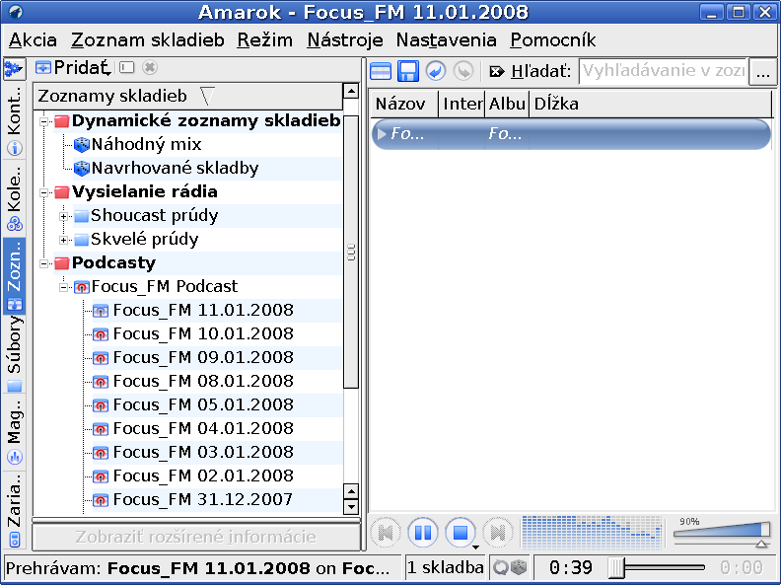Select the Focus_FM 10.01.2008 episode
Image resolution: width=781 pixels, height=585 pixels.
[203, 333]
